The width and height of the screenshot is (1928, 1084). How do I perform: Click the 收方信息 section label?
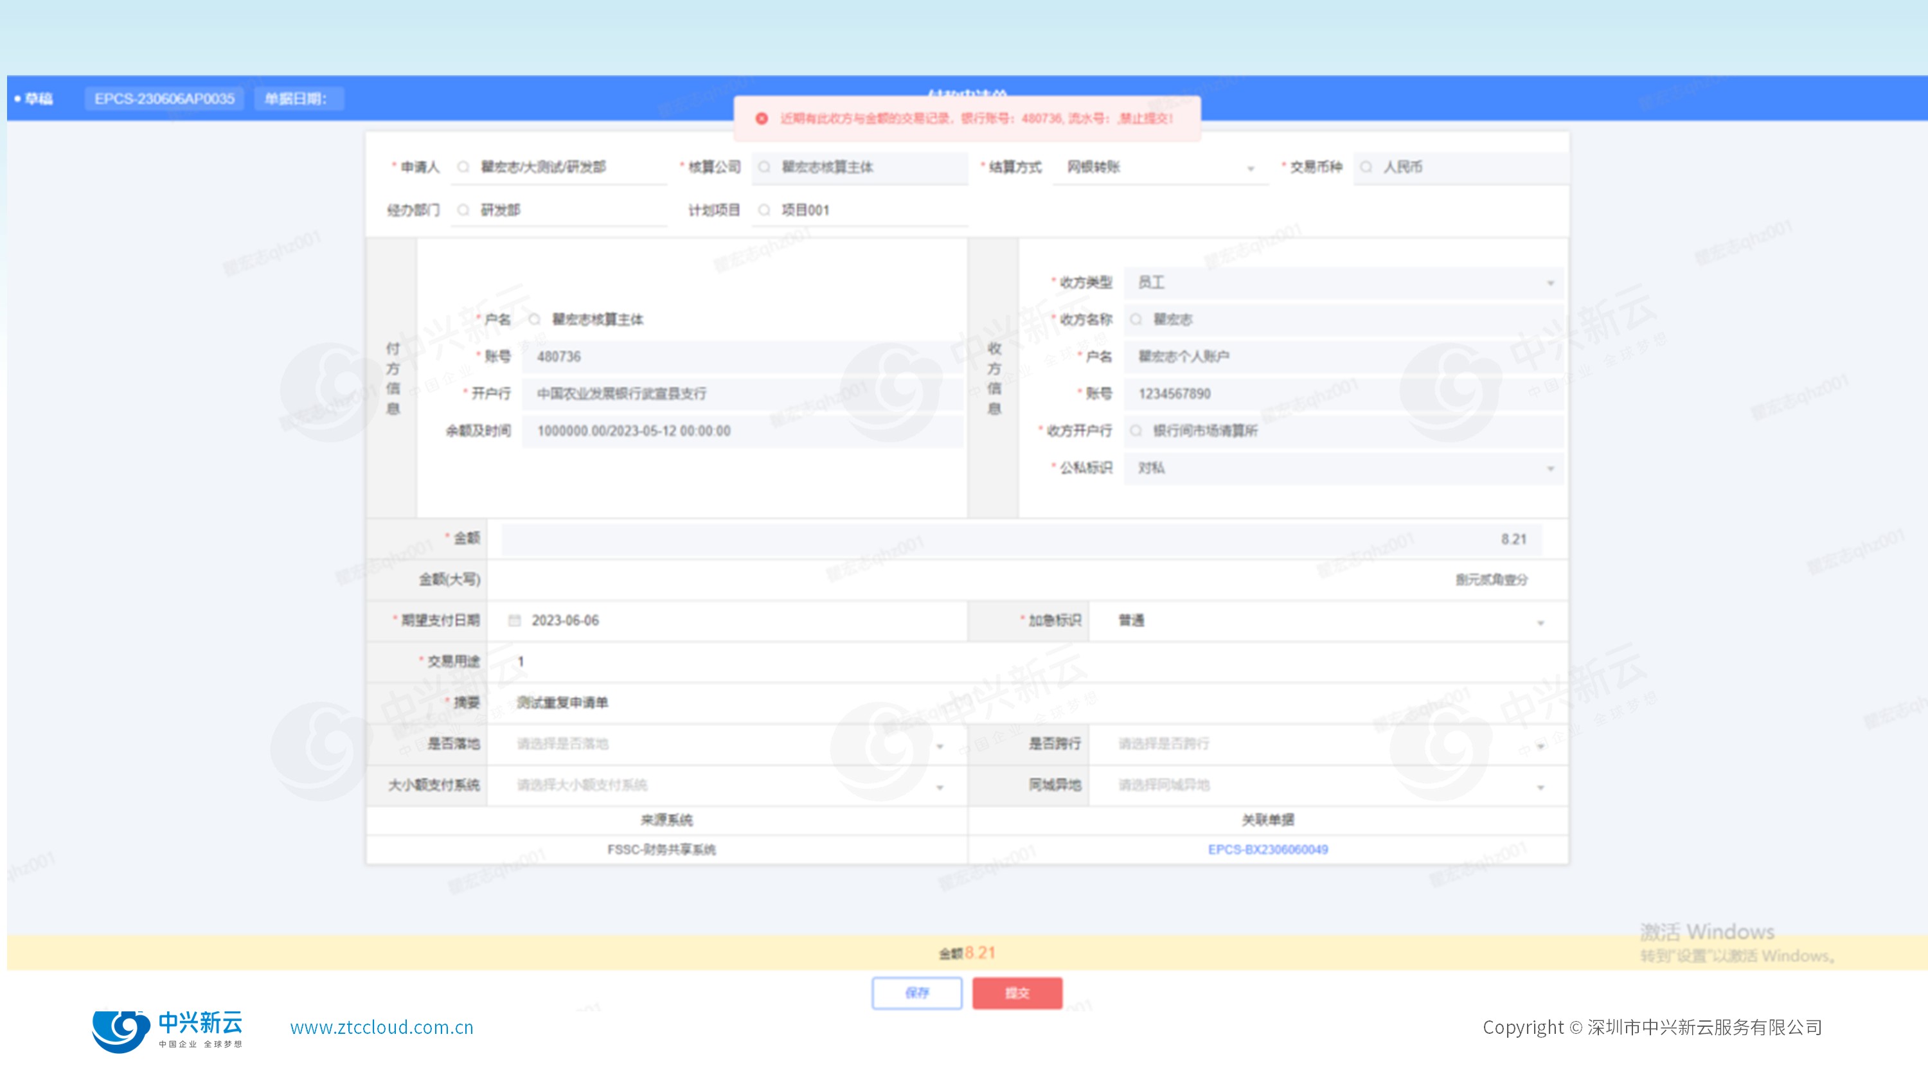(994, 378)
